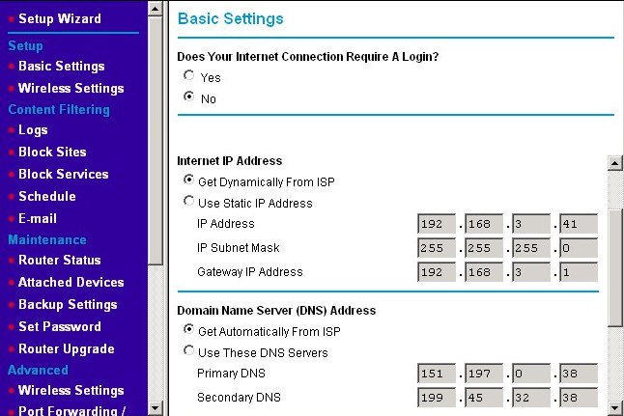Click the Setup section header

click(x=25, y=45)
